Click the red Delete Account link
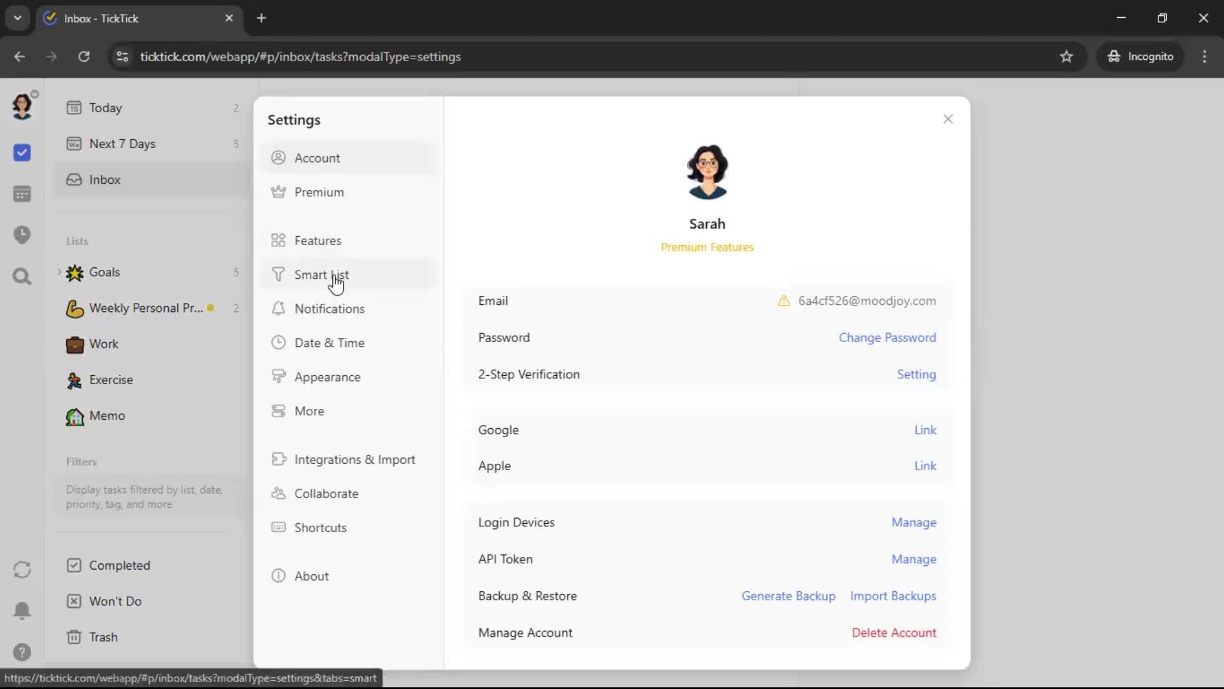The height and width of the screenshot is (689, 1224). [x=894, y=633]
